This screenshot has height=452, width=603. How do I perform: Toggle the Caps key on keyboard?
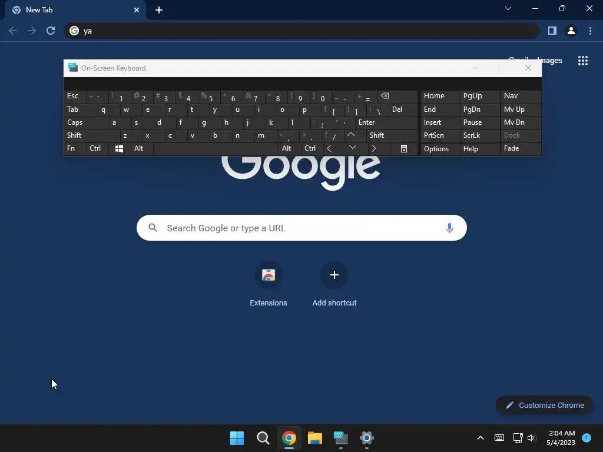tap(86, 122)
